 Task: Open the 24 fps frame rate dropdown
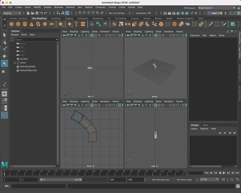209,179
